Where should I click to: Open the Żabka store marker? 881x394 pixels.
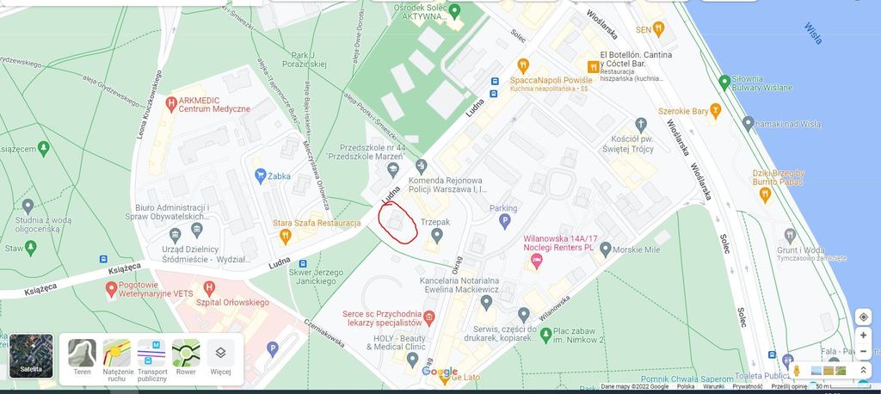tap(260, 176)
